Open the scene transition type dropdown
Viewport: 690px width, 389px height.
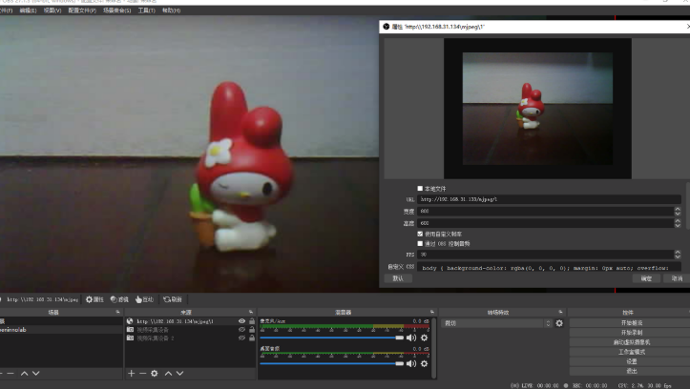point(497,323)
